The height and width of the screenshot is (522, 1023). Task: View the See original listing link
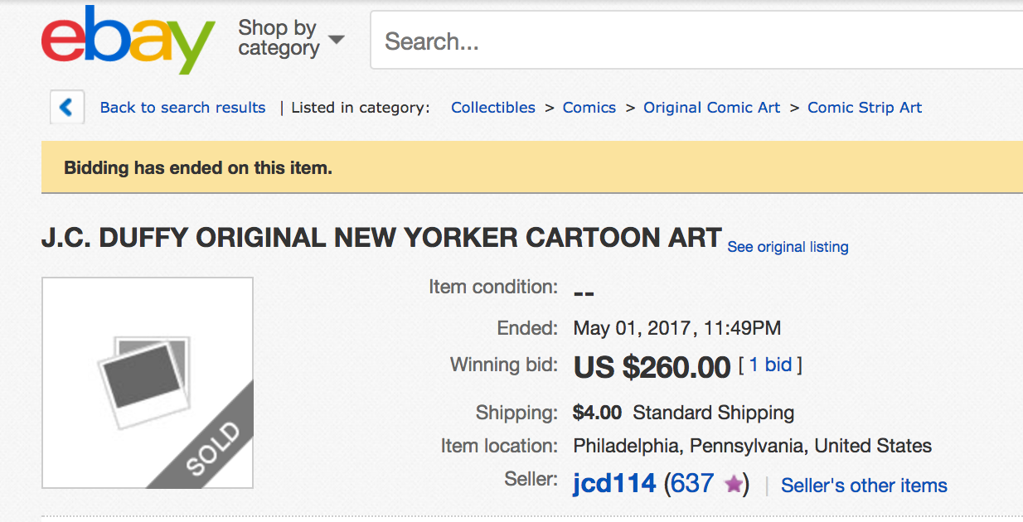(x=788, y=247)
